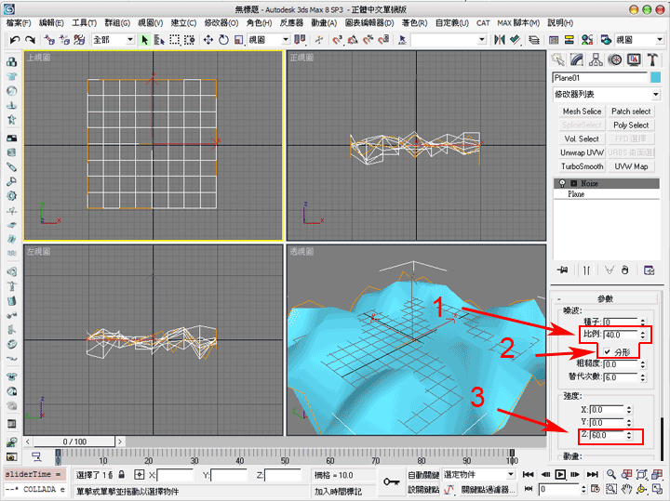This screenshot has height=501, width=670.
Task: Toggle the Noise modifier lightbulb
Action: (562, 183)
